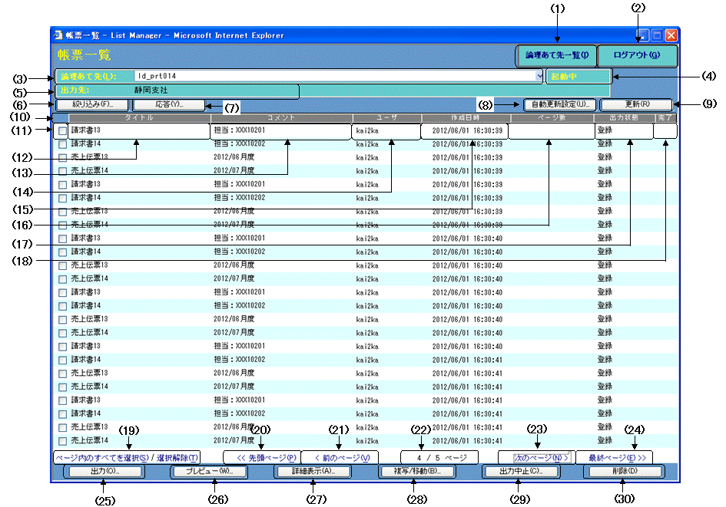The height and width of the screenshot is (507, 726).
Task: Sort by the タイトル column header
Action: pos(139,118)
